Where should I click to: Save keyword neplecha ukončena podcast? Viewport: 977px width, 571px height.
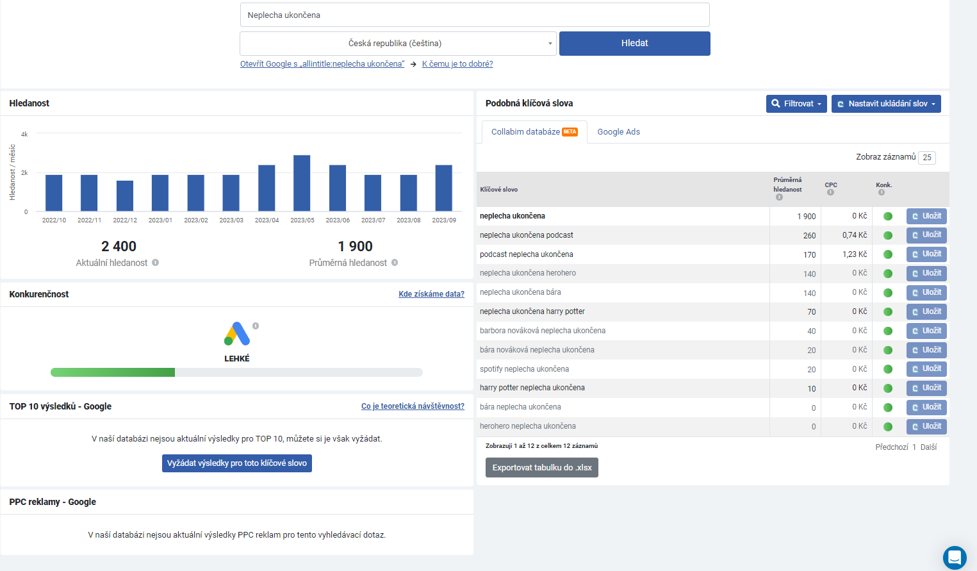[x=926, y=235]
